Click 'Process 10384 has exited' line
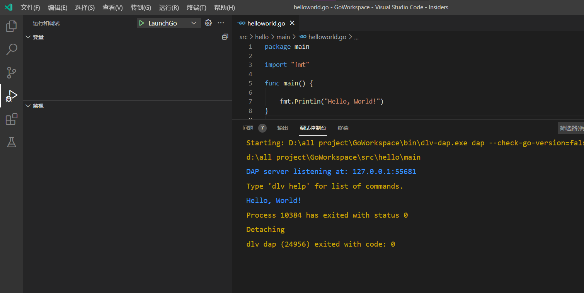The height and width of the screenshot is (293, 584). pyautogui.click(x=327, y=215)
